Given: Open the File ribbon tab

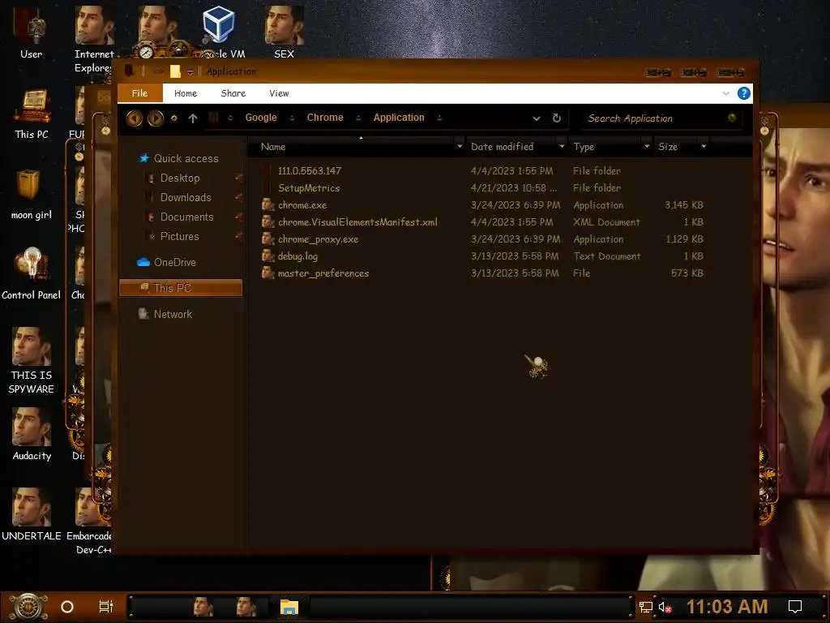Looking at the screenshot, I should pyautogui.click(x=139, y=93).
